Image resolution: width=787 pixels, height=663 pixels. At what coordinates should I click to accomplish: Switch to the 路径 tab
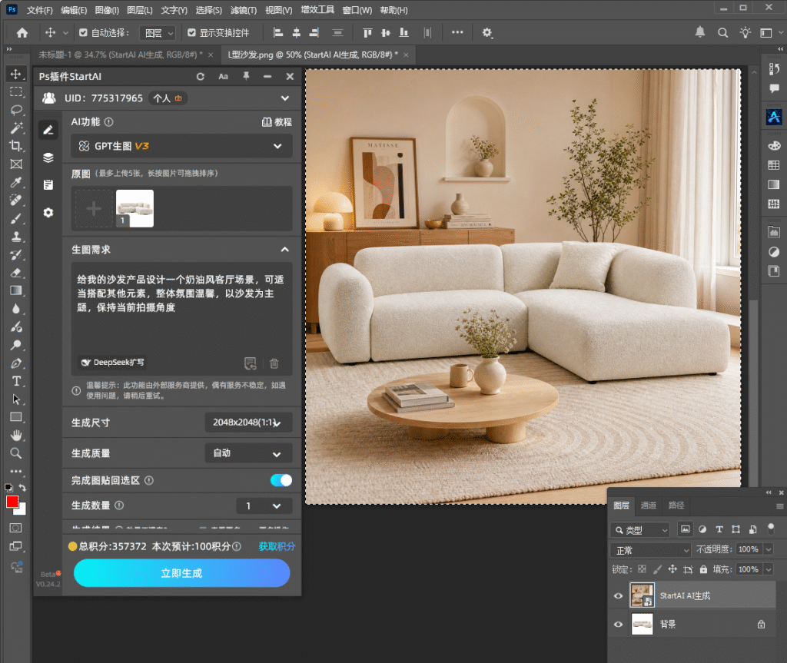pos(676,506)
